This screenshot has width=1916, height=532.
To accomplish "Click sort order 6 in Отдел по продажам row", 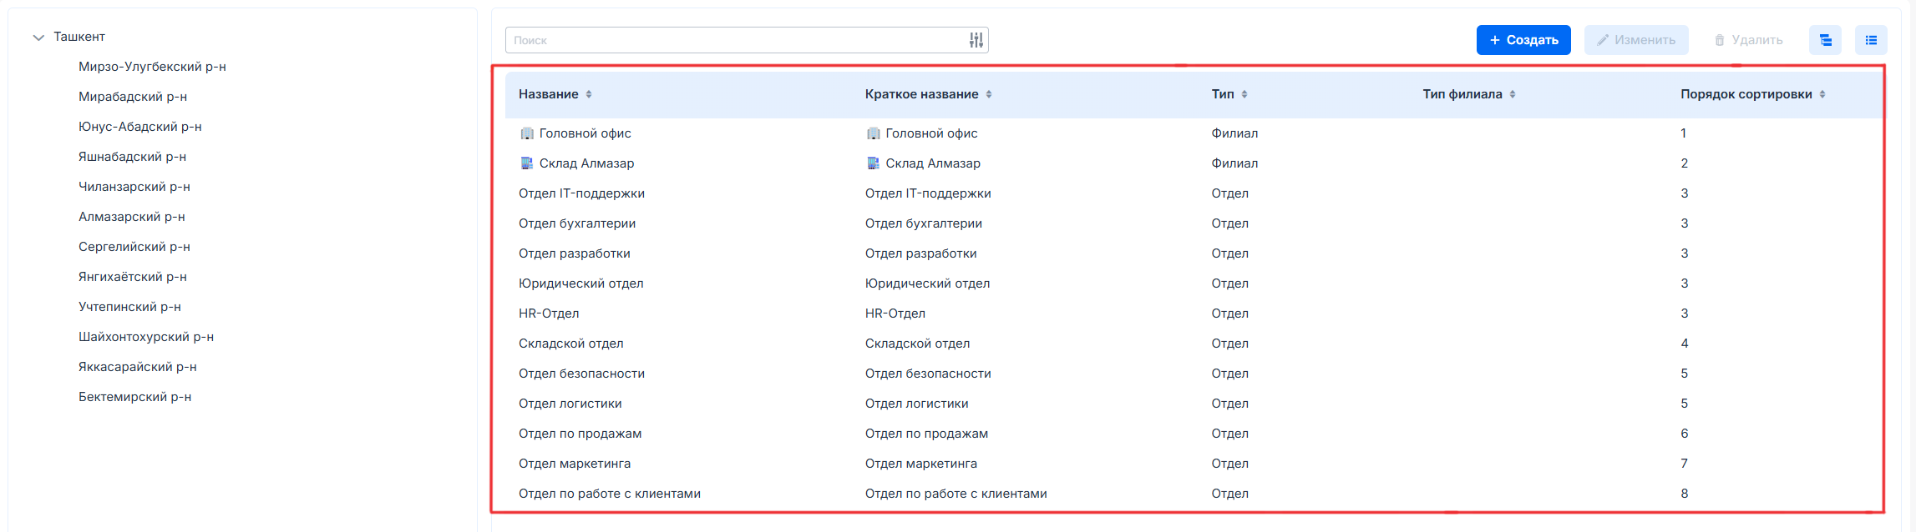I will (x=1685, y=434).
